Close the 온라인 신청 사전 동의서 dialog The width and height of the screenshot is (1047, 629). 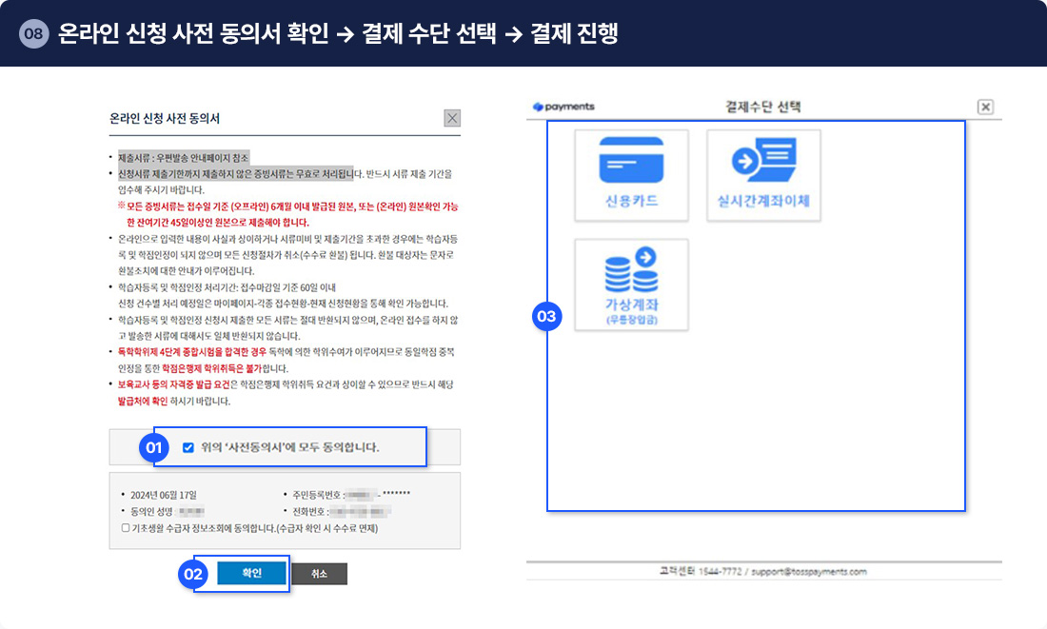[452, 118]
